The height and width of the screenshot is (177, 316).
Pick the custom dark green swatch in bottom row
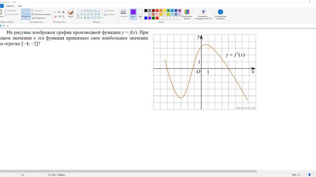154,18
